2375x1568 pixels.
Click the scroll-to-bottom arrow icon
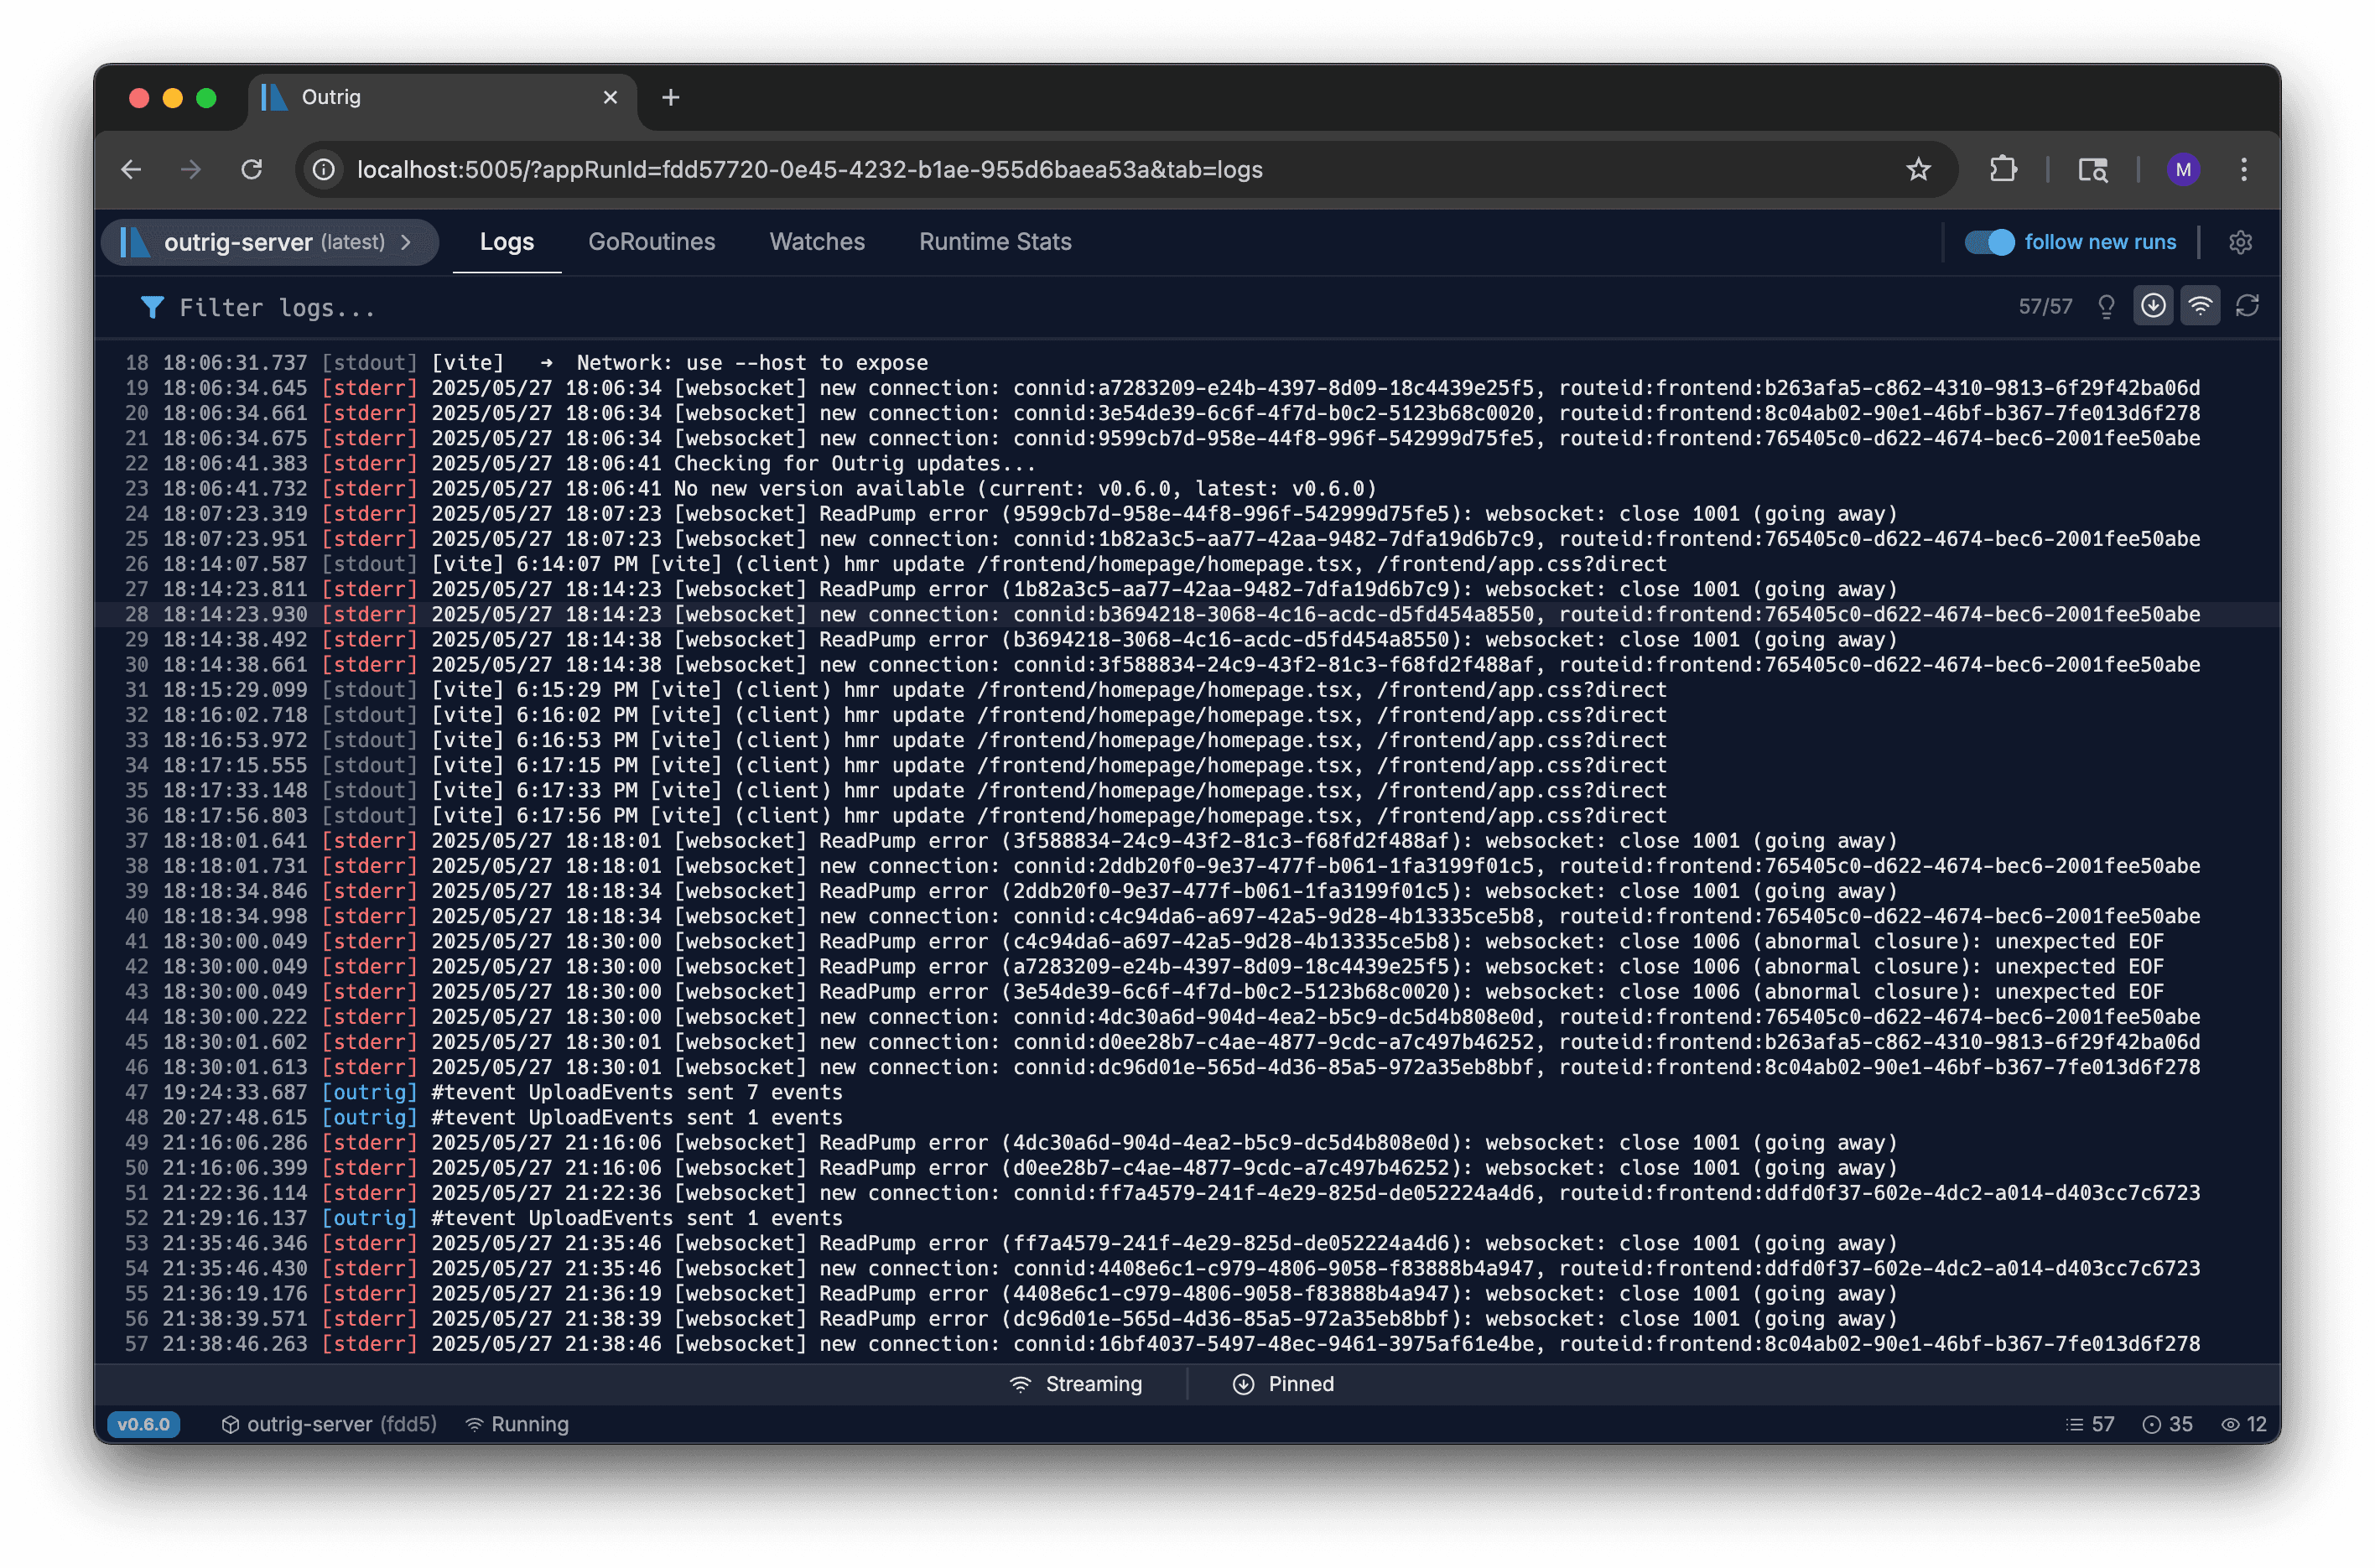(2153, 306)
